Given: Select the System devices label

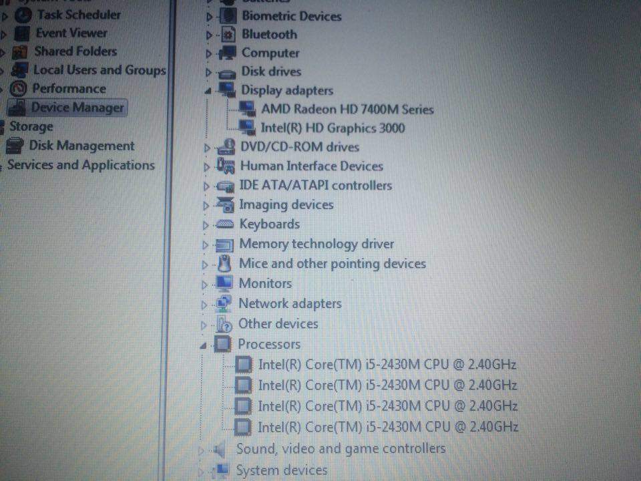Looking at the screenshot, I should (282, 470).
